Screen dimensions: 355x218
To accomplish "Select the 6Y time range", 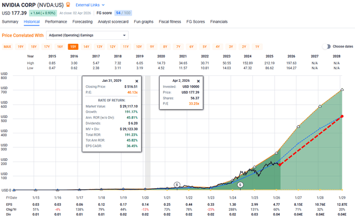I will 191,47.
